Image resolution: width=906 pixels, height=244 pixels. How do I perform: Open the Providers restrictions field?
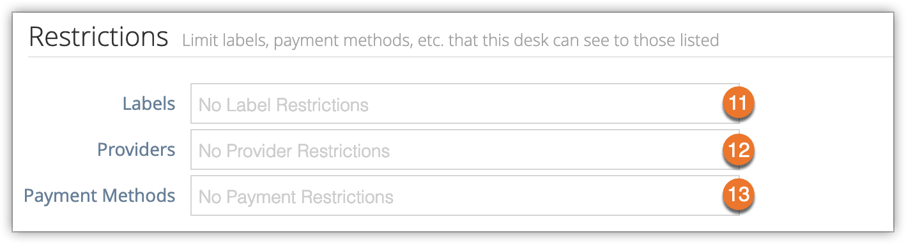coord(465,149)
